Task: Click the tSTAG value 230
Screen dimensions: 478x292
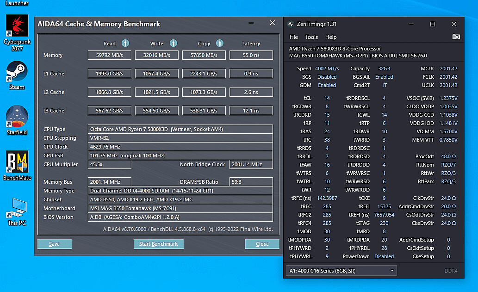Action: [x=384, y=223]
